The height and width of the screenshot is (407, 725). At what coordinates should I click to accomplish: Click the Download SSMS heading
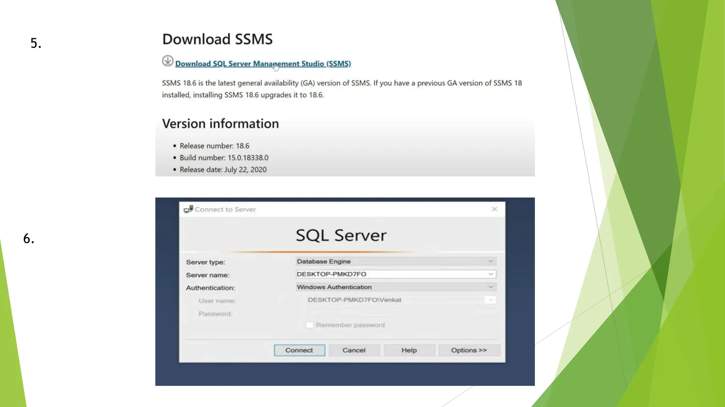217,39
